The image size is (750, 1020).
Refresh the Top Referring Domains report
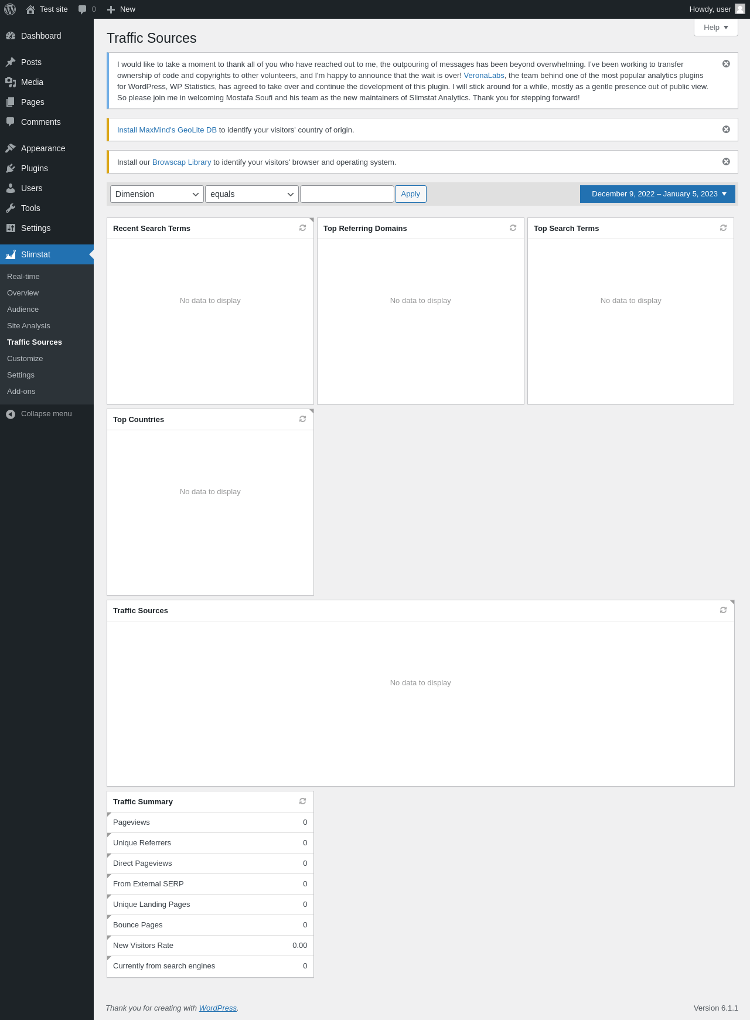point(513,228)
